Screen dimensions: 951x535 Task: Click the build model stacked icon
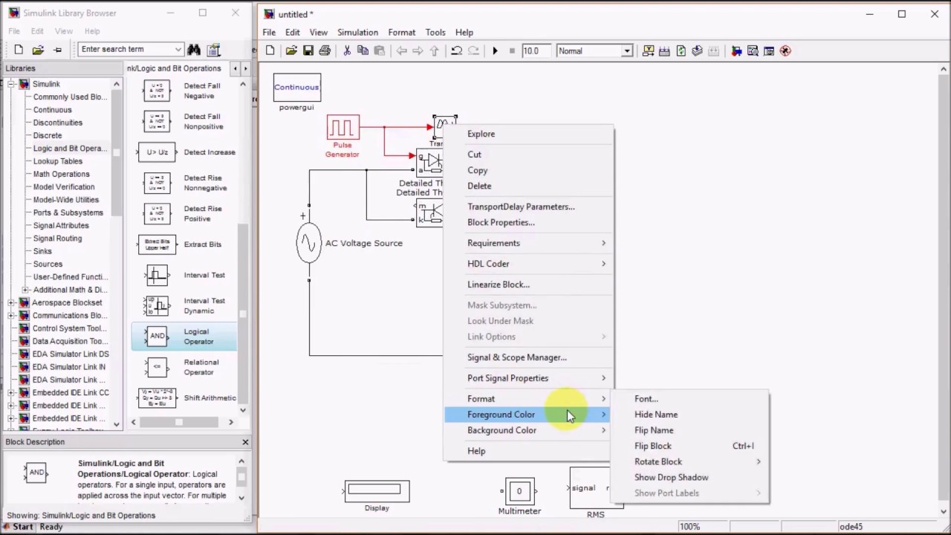(x=697, y=51)
